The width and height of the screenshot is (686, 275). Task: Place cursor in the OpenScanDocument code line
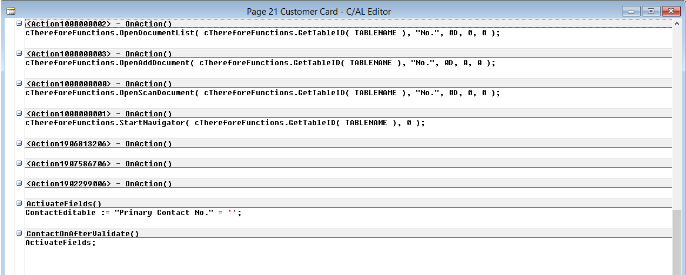262,93
